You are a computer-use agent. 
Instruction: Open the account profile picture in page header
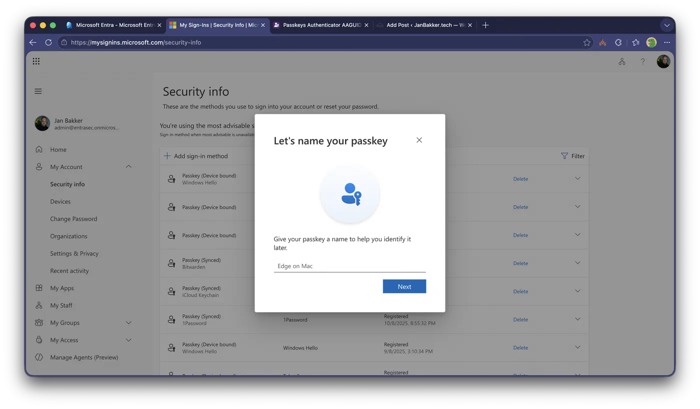click(663, 61)
